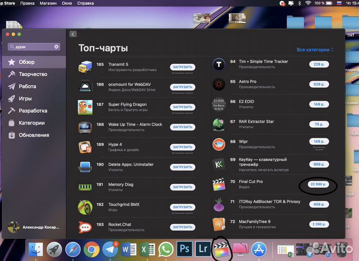This screenshot has width=359, height=261.
Task: Select Игры in the sidebar
Action: 34,98
